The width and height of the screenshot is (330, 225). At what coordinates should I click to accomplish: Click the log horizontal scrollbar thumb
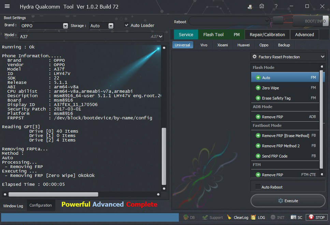53,194
